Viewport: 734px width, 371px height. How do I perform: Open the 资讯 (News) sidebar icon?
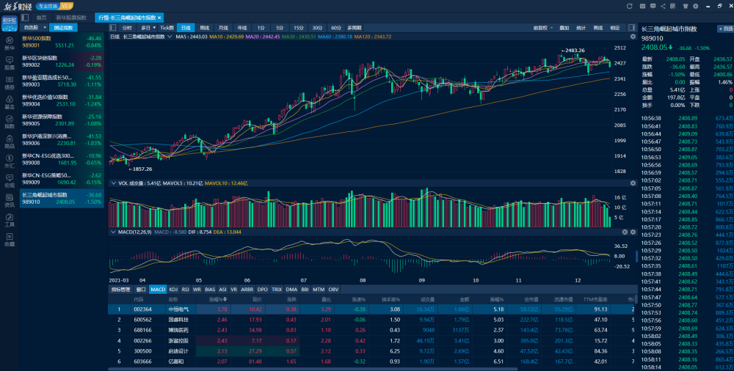[10, 202]
